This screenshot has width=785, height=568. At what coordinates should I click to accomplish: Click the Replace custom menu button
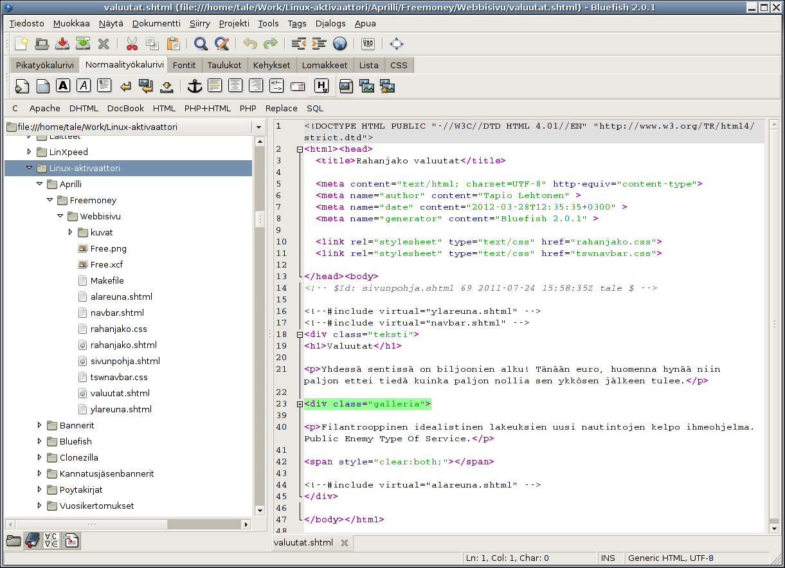[282, 108]
